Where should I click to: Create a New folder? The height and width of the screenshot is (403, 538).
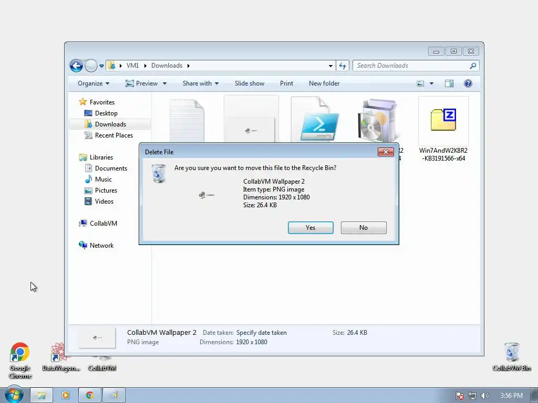(x=324, y=83)
